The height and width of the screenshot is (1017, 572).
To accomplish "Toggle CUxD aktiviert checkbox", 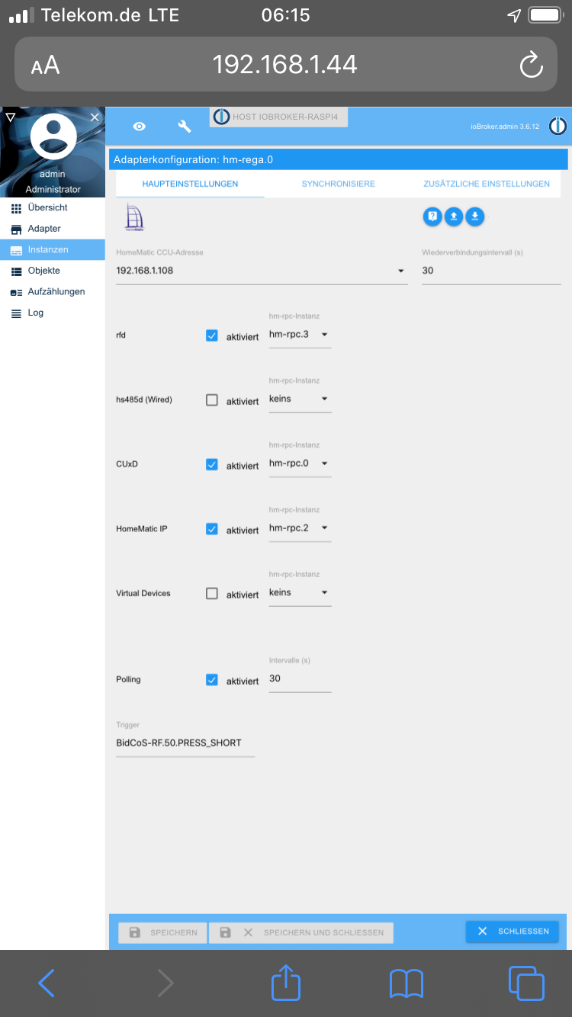I will click(212, 464).
